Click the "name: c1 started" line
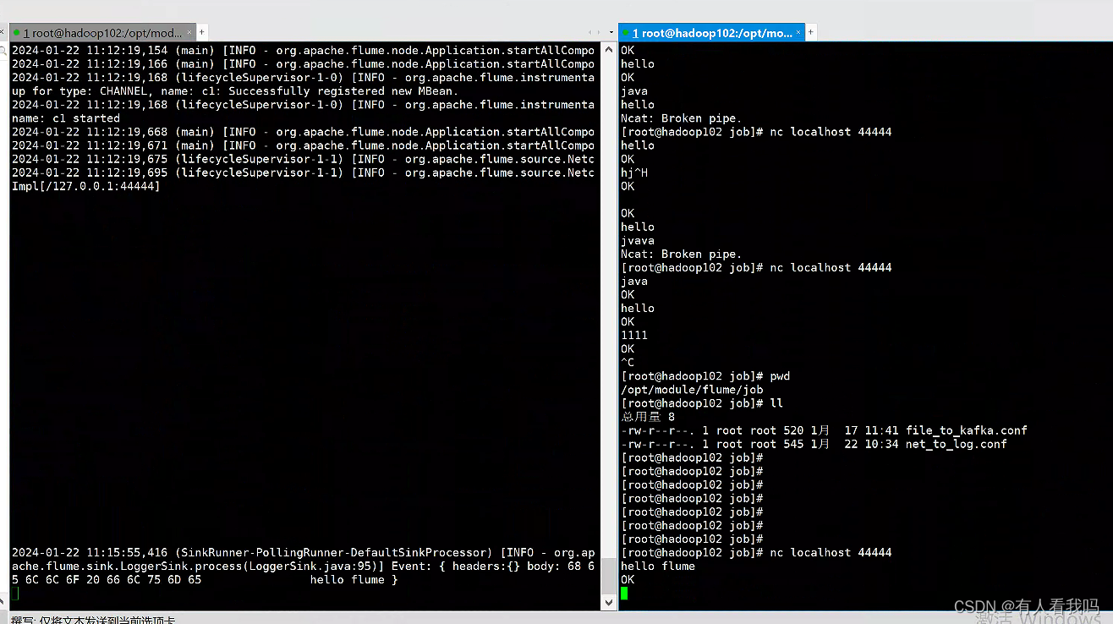Image resolution: width=1113 pixels, height=624 pixels. [x=66, y=118]
